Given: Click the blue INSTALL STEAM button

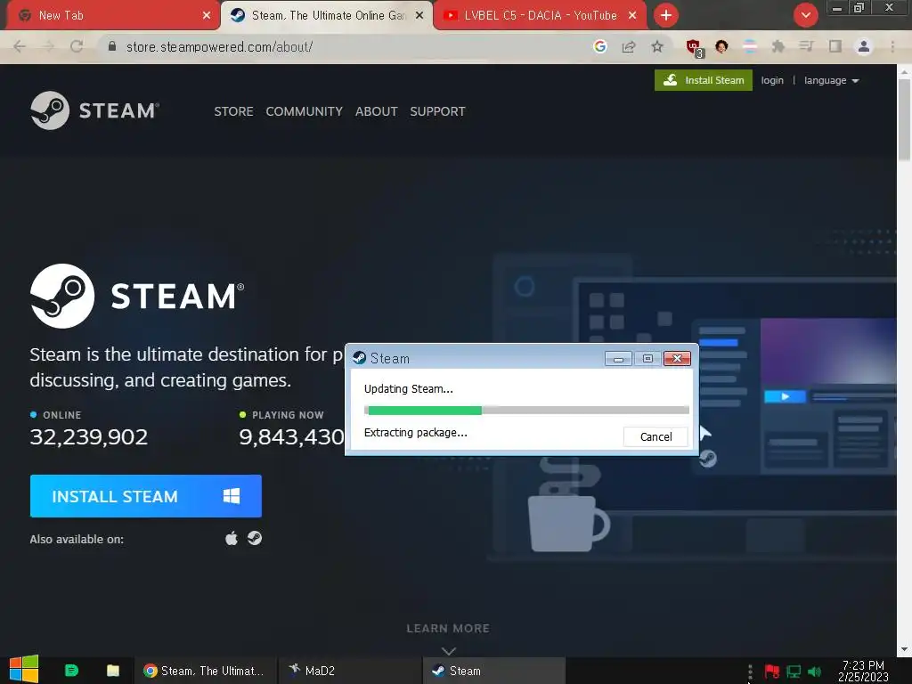Looking at the screenshot, I should tap(145, 496).
